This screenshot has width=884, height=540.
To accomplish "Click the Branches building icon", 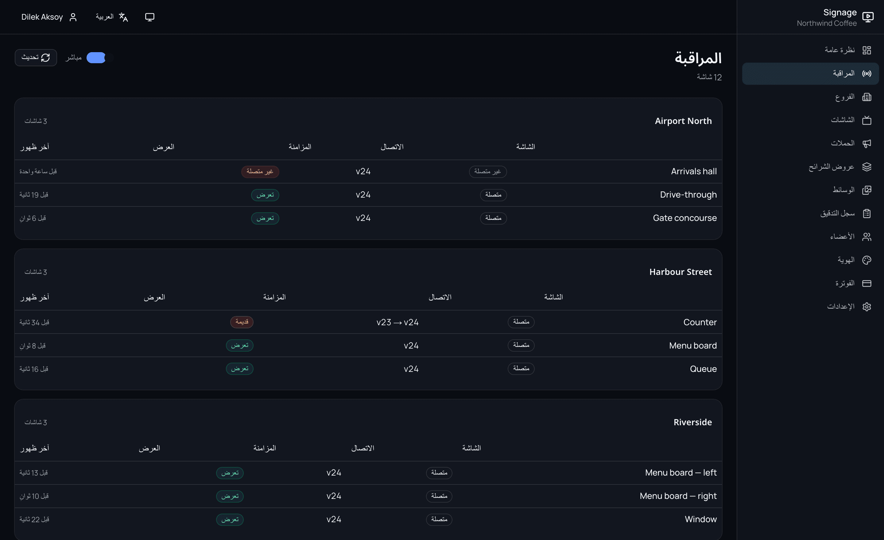I will (867, 97).
